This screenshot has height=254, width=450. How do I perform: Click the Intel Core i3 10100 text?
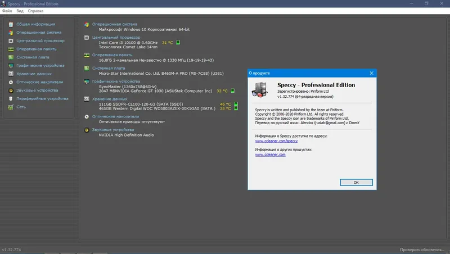pyautogui.click(x=128, y=43)
